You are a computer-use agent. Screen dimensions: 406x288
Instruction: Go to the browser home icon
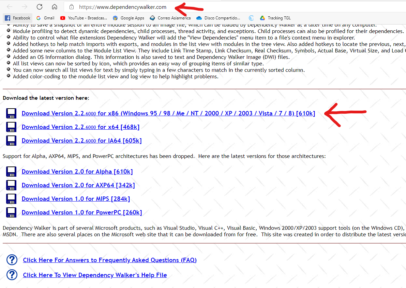pos(55,7)
